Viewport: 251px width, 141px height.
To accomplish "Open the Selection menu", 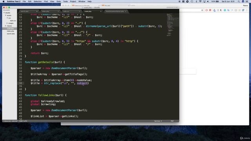I will 38,2.
